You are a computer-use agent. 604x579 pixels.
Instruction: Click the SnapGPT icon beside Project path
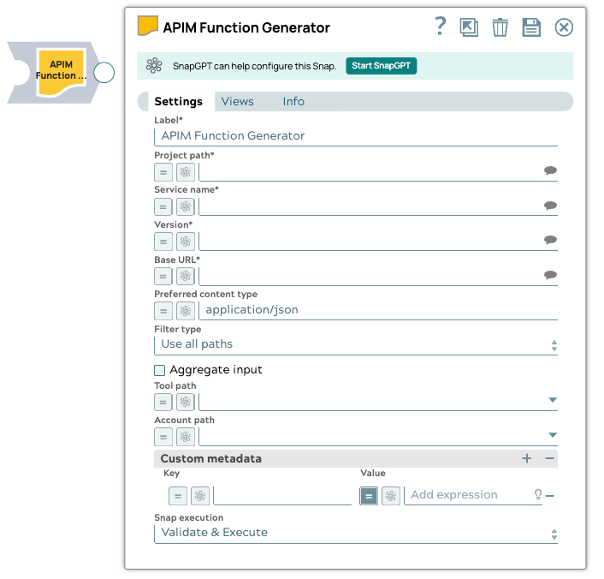[x=186, y=171]
